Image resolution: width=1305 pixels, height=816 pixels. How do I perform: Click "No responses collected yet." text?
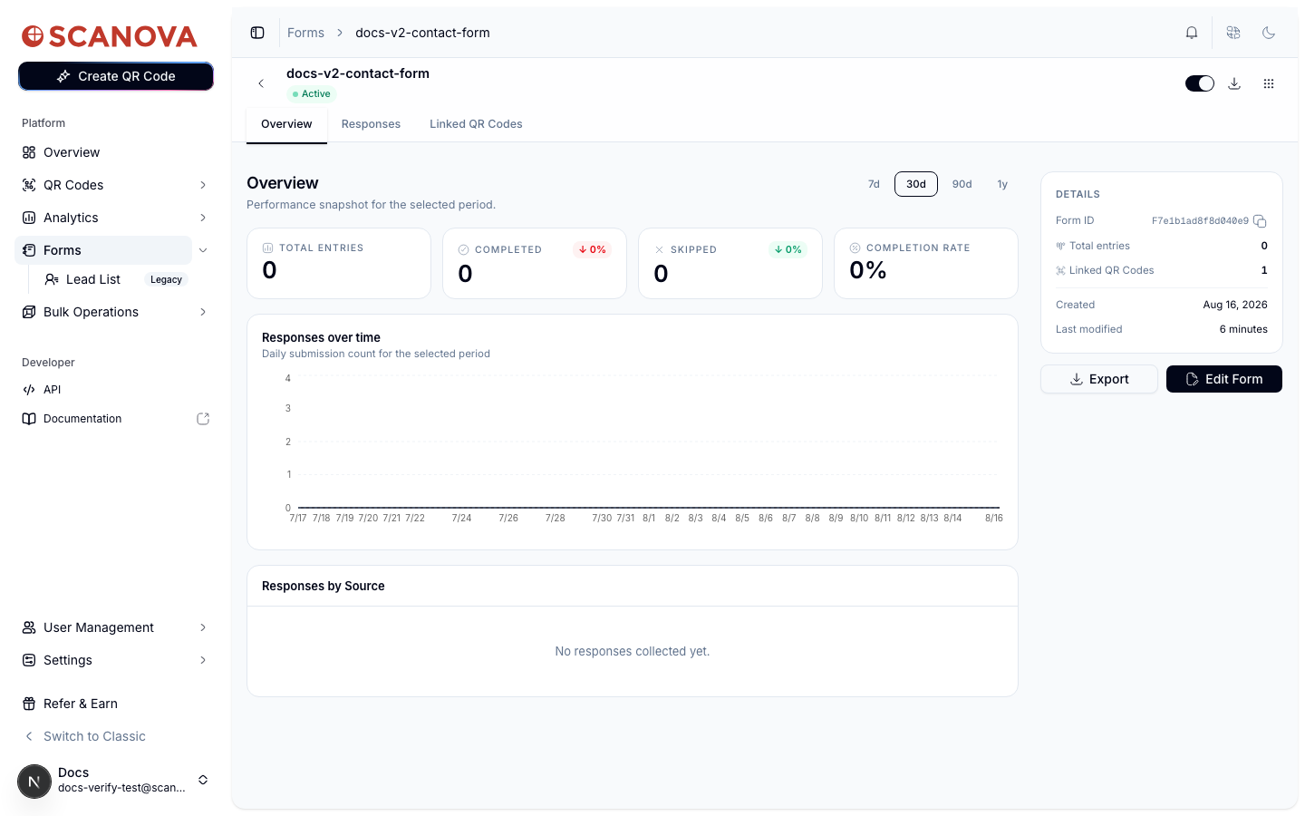[633, 651]
